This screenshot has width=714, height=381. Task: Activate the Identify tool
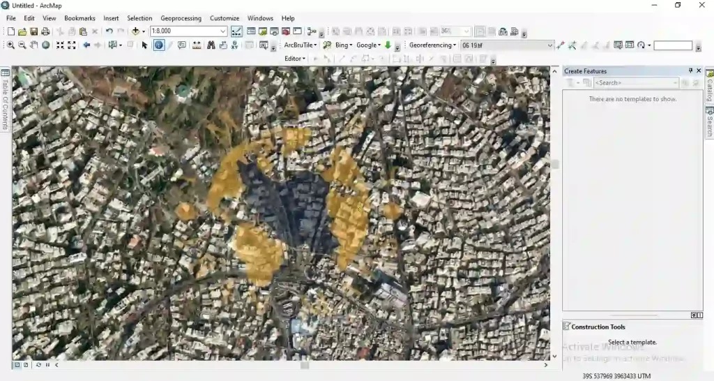(x=158, y=45)
